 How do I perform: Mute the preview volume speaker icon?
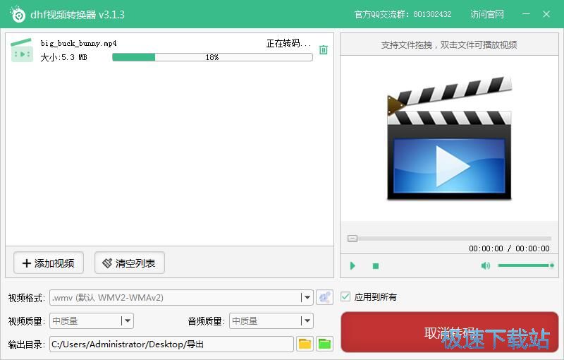(x=485, y=265)
